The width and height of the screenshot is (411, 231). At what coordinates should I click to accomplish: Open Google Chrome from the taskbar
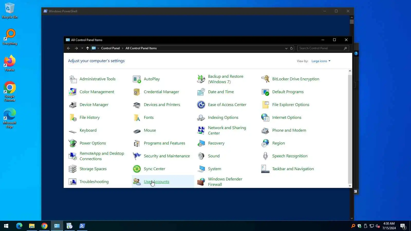pos(44,226)
